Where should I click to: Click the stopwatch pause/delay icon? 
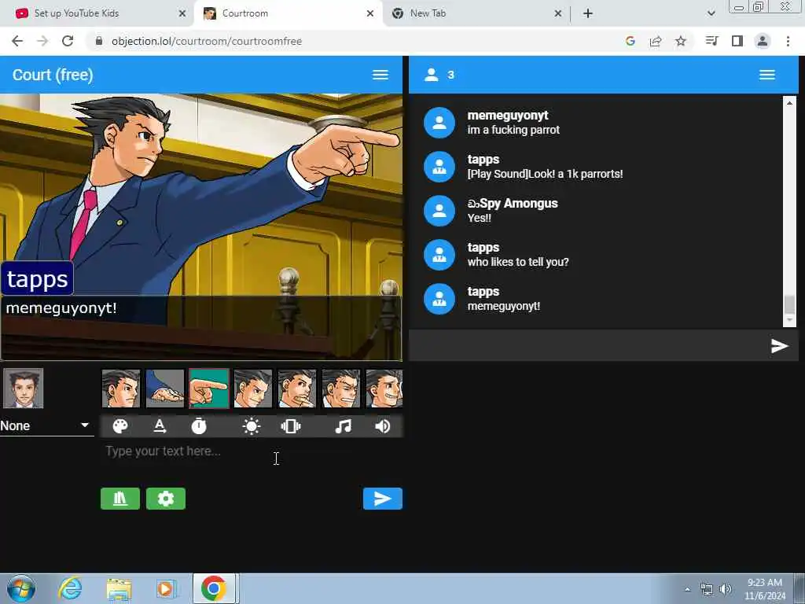tap(199, 426)
